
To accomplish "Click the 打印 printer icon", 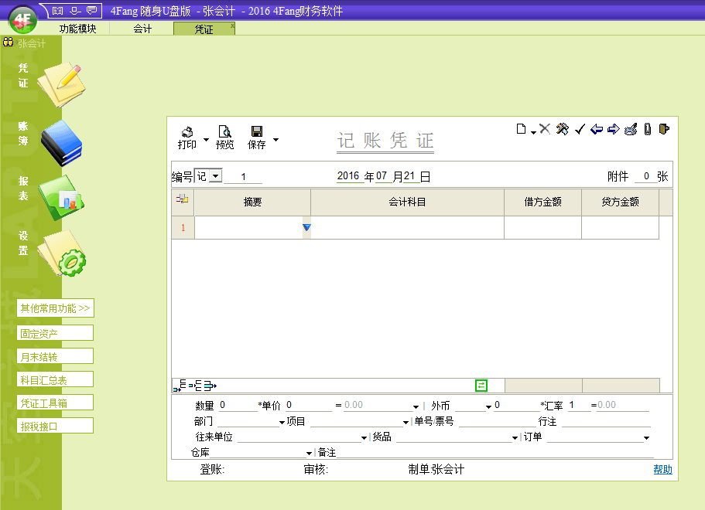I will [187, 132].
